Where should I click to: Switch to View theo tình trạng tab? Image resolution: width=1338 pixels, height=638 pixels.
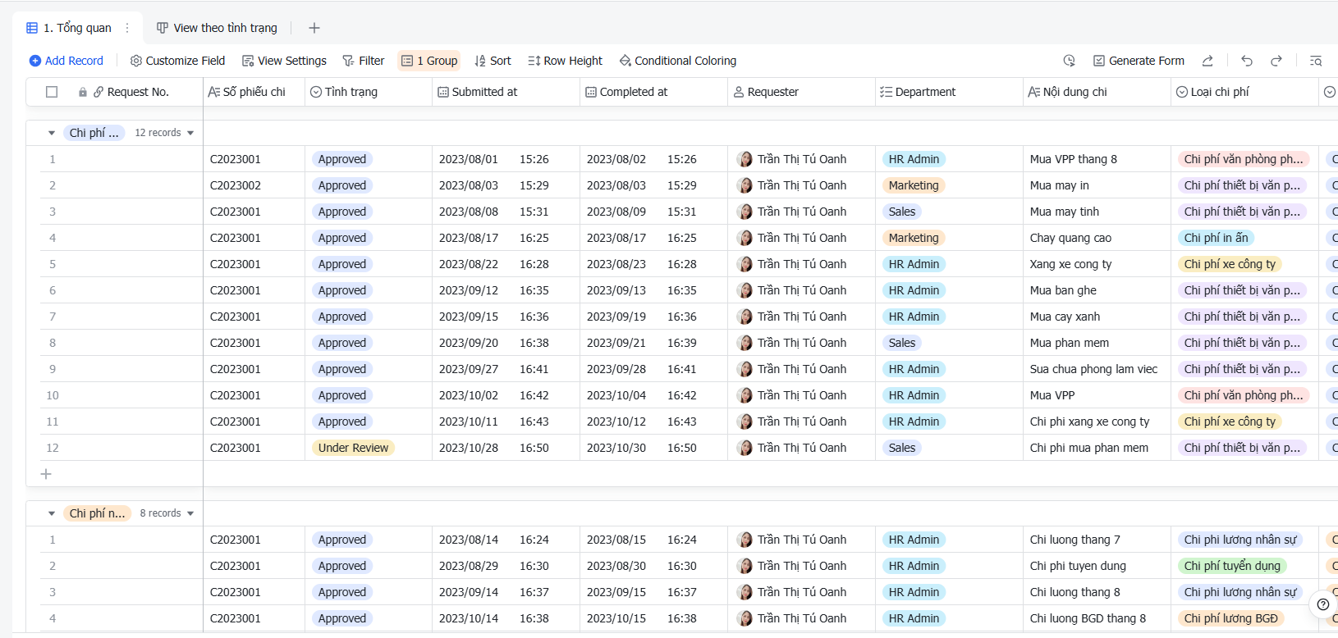217,28
